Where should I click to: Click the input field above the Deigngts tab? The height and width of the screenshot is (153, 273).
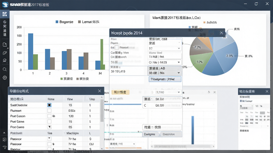point(162,127)
